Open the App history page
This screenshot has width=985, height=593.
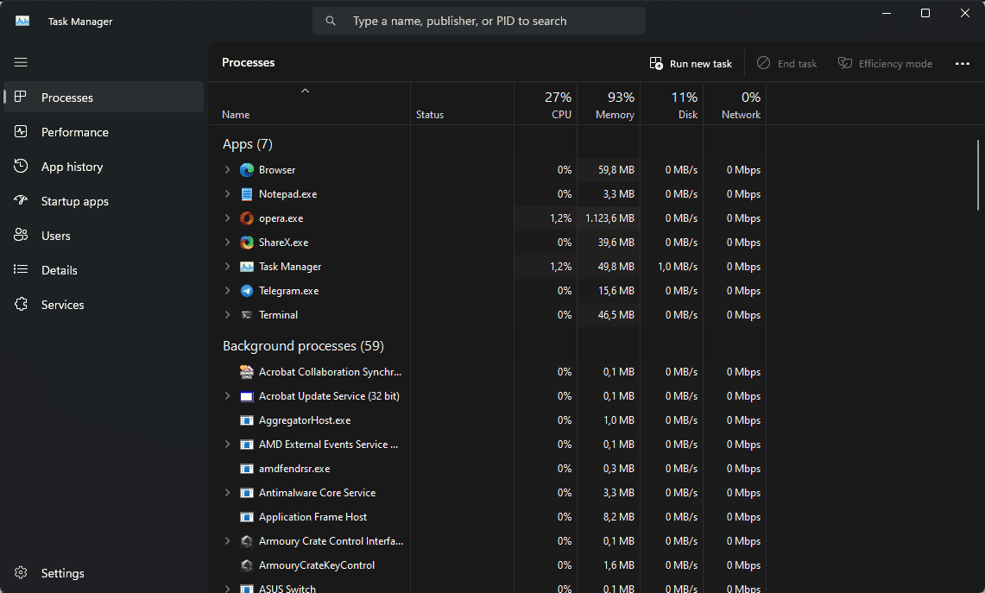[104, 167]
